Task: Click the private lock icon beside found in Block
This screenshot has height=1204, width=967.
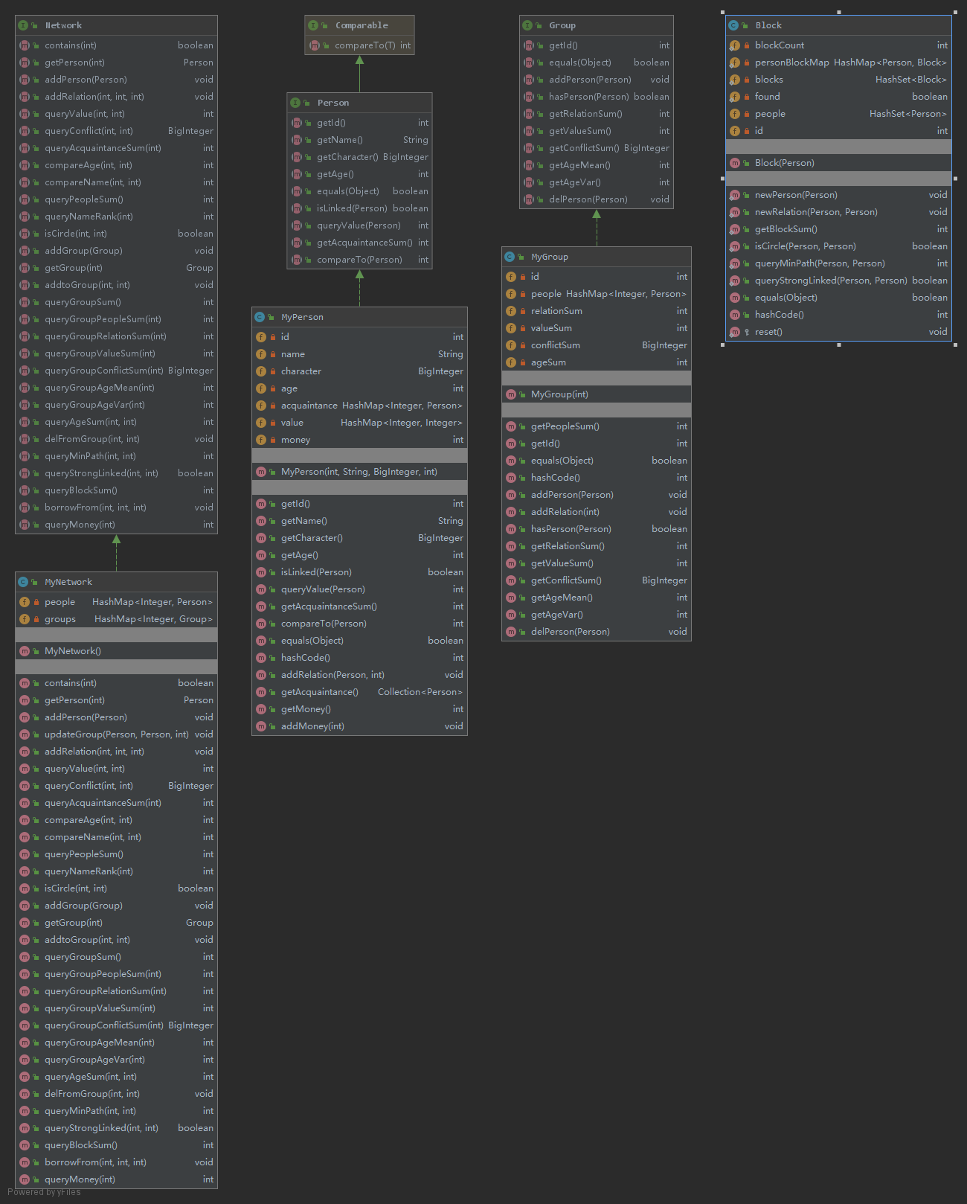Action: 747,97
